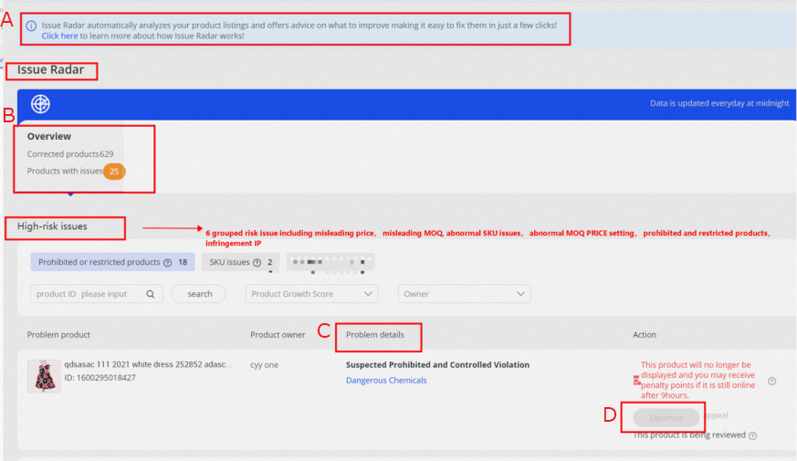Open the Product Growth Score dropdown
Screen dimensions: 797x461
312,294
